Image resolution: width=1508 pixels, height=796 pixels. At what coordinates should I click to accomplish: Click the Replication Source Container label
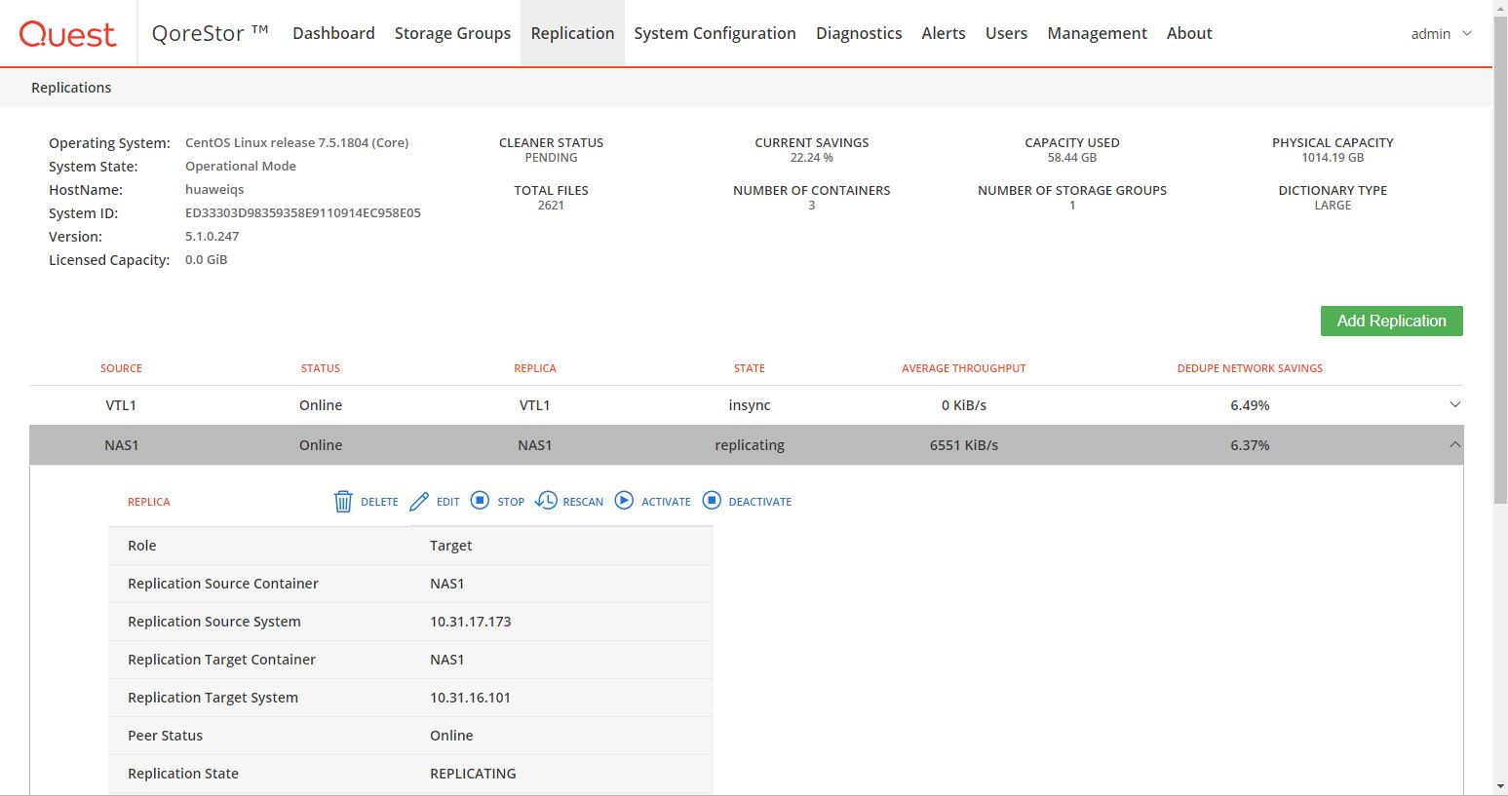click(222, 584)
